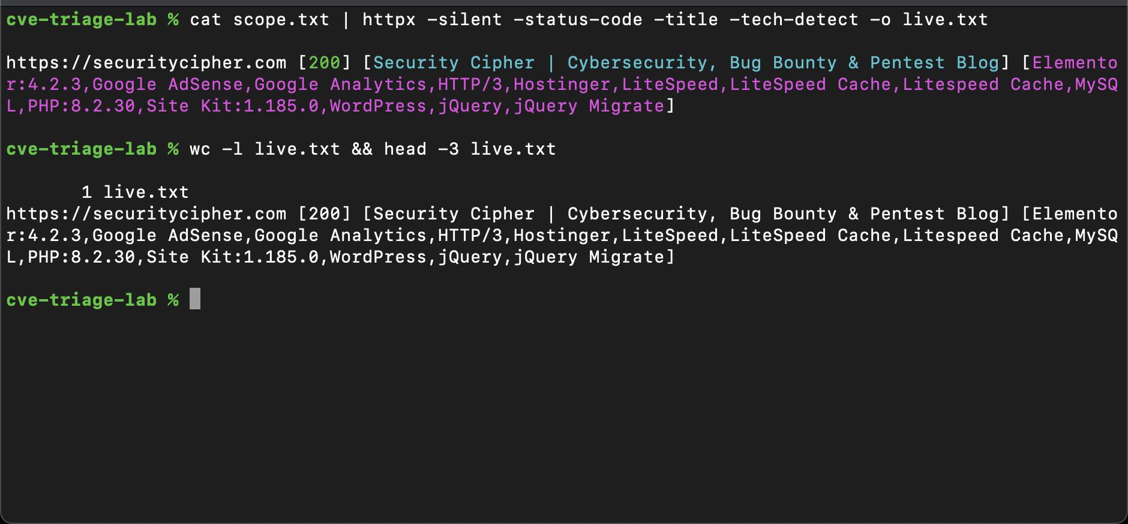Viewport: 1128px width, 524px height.
Task: Click the terminal cursor block at last prompt
Action: pyautogui.click(x=195, y=299)
